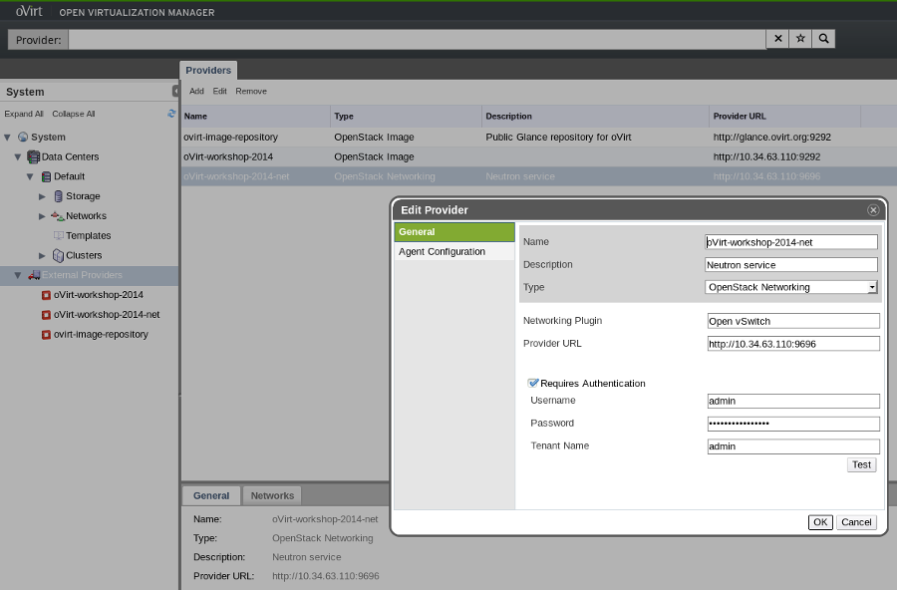This screenshot has width=897, height=590.
Task: Click the Password field
Action: coord(793,424)
